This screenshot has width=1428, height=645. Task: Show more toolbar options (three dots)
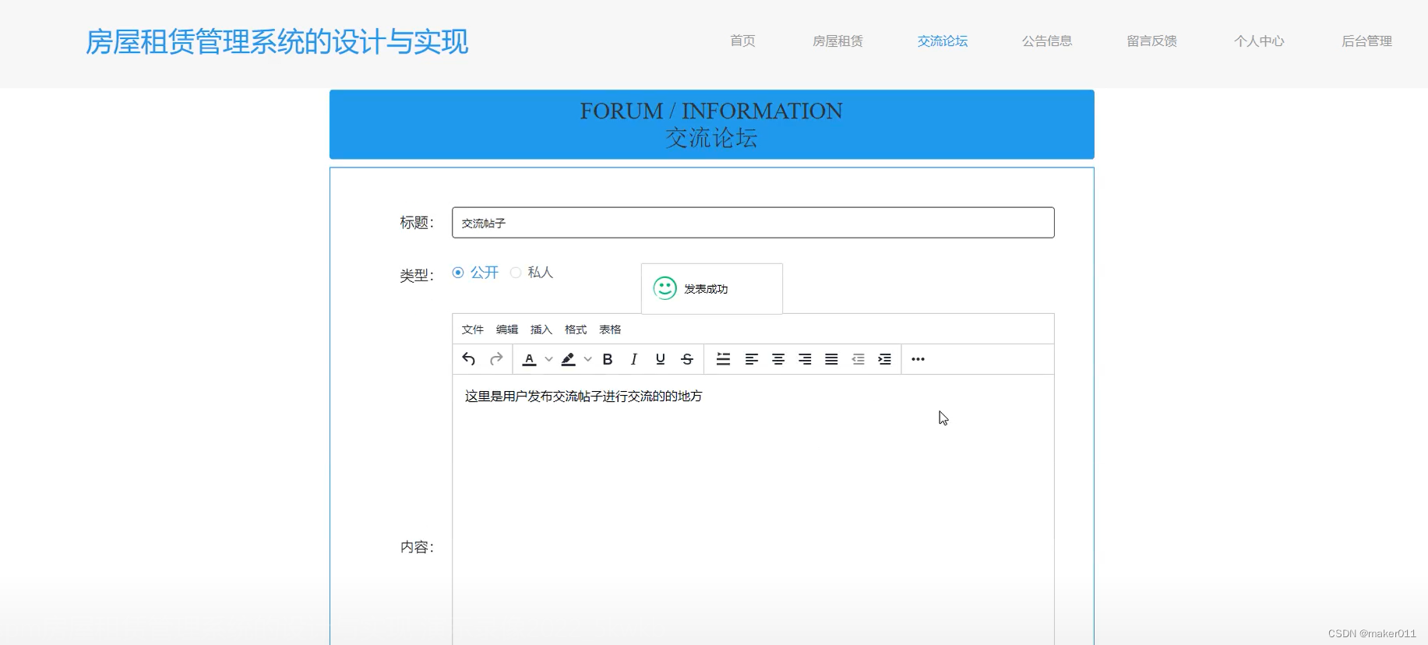918,359
